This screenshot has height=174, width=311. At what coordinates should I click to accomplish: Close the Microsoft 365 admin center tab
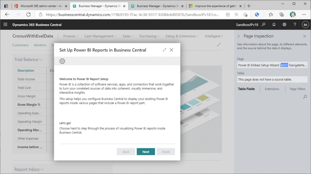pos(66,6)
